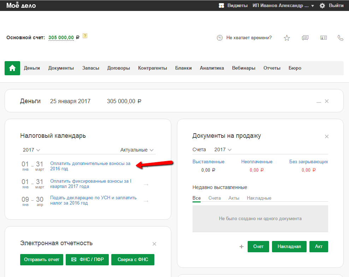Open the Деньги menu

click(32, 68)
